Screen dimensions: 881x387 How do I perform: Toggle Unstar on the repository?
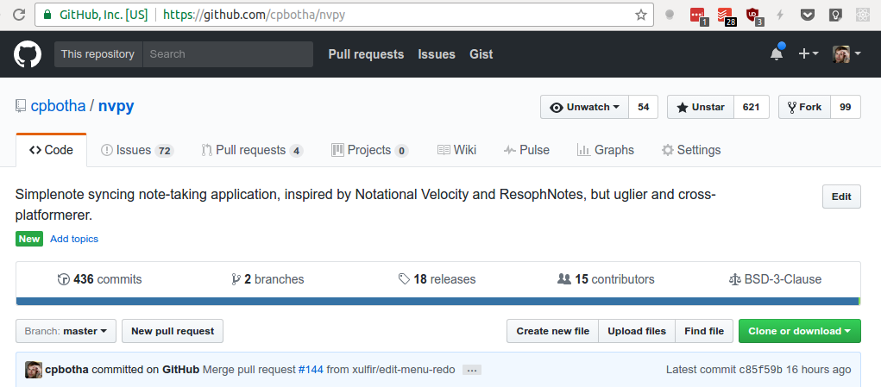point(701,107)
